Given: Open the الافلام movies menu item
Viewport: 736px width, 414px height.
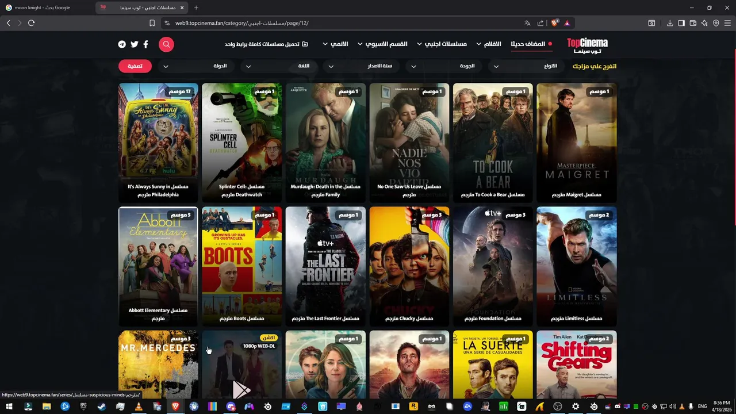Looking at the screenshot, I should click(493, 44).
